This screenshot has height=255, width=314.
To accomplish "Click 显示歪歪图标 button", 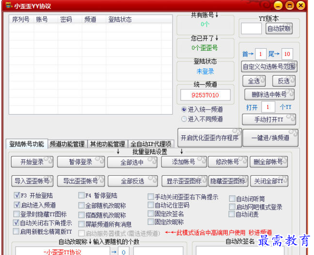I will tap(184, 181).
